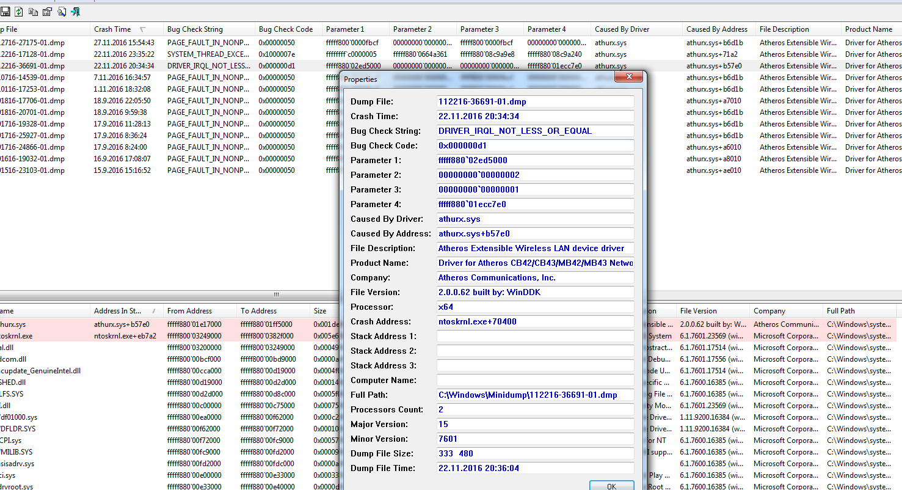Click into the Dump File field
This screenshot has height=490, width=902.
[535, 102]
